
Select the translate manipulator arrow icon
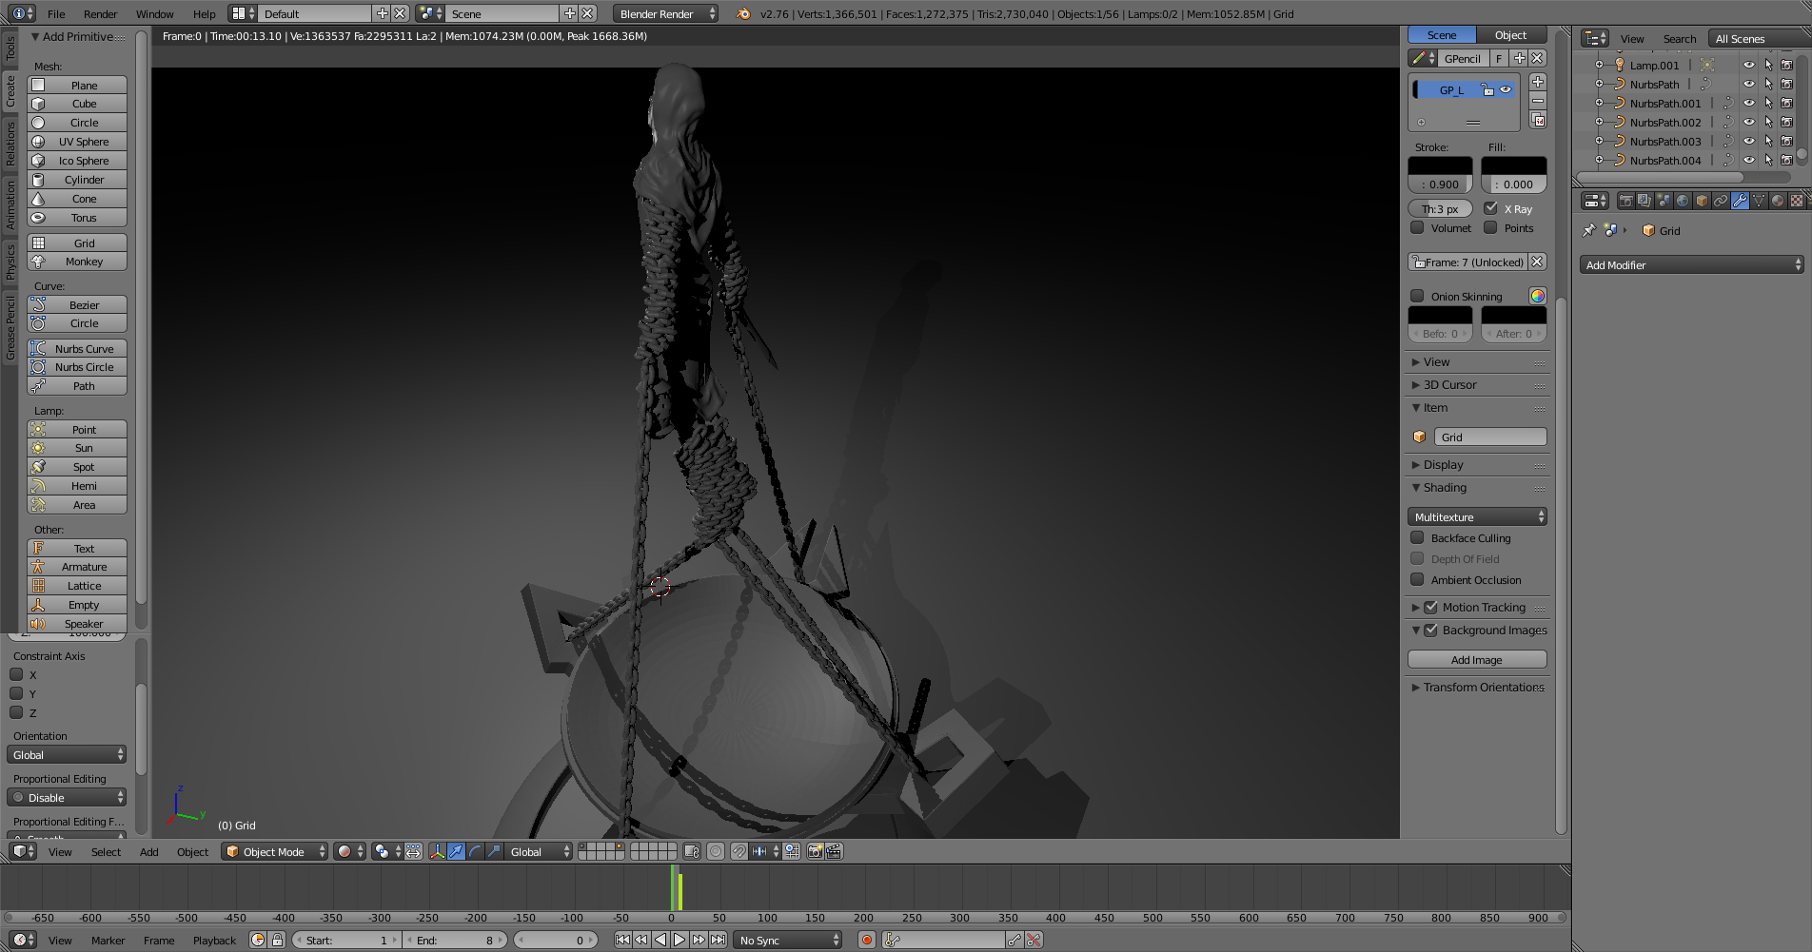pyautogui.click(x=456, y=851)
